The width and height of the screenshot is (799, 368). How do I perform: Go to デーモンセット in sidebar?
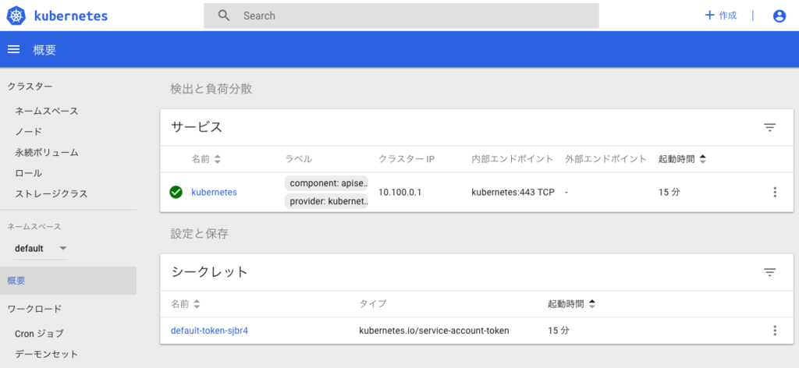[x=47, y=354]
